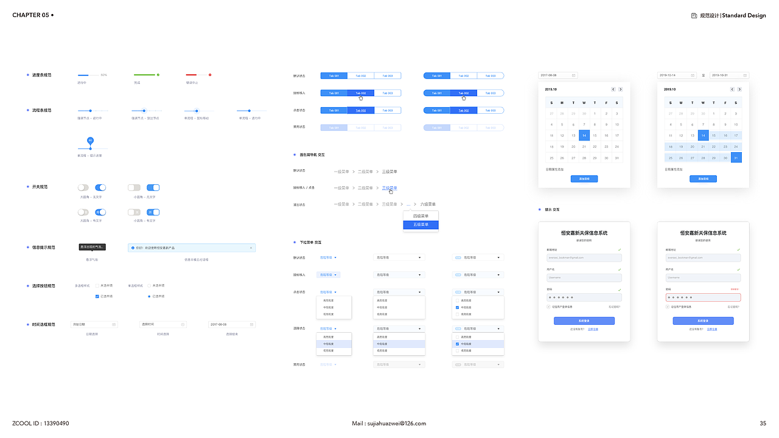Select rounded Tab 003 in 点击状态 row

tap(491, 111)
